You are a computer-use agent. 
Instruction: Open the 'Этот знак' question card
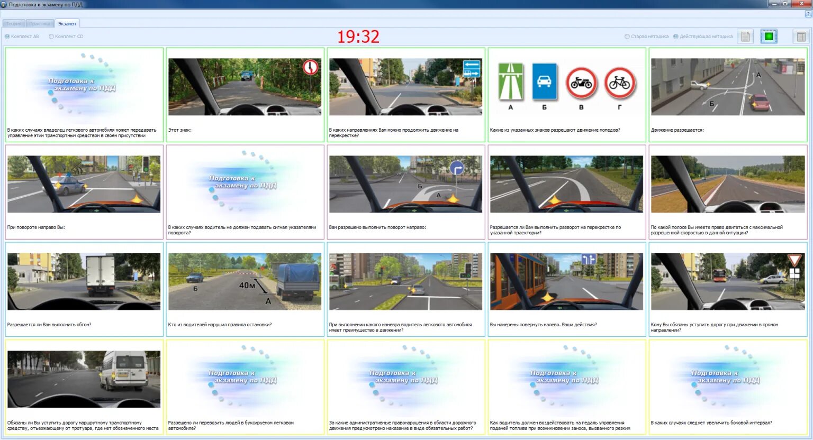coord(245,95)
